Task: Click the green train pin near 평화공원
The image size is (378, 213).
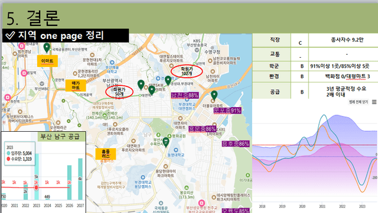Action: point(166,142)
